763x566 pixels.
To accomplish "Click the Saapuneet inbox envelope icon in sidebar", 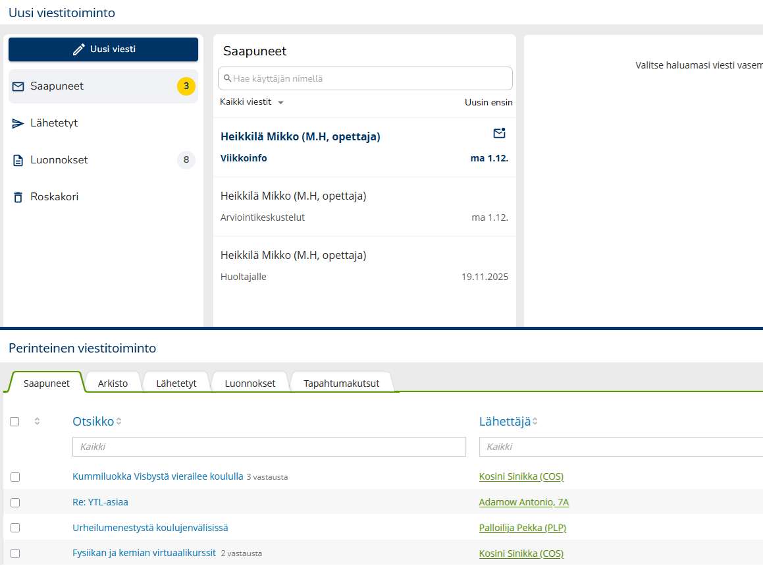I will (18, 86).
